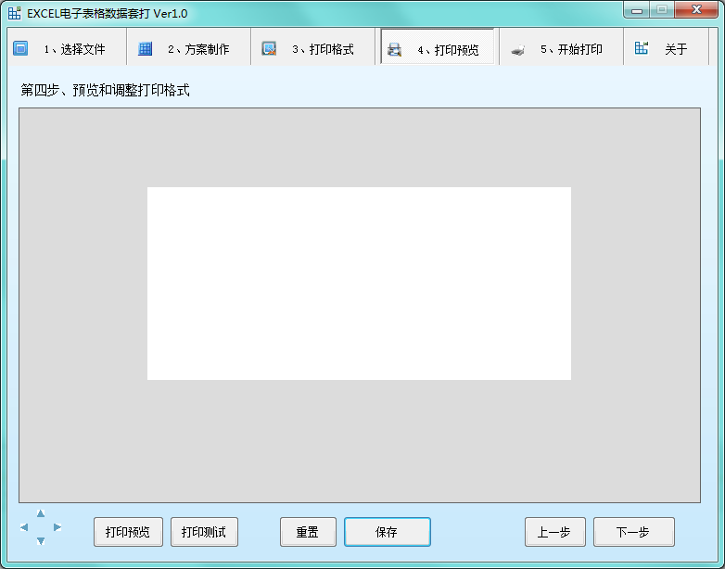This screenshot has height=569, width=725.
Task: Click the 选择文件 tab icon
Action: (20, 48)
